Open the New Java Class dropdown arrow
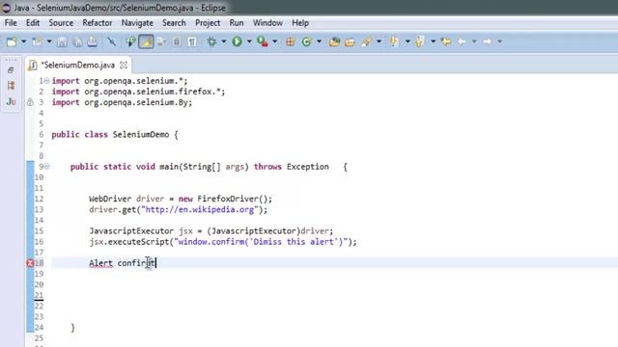 coord(319,41)
